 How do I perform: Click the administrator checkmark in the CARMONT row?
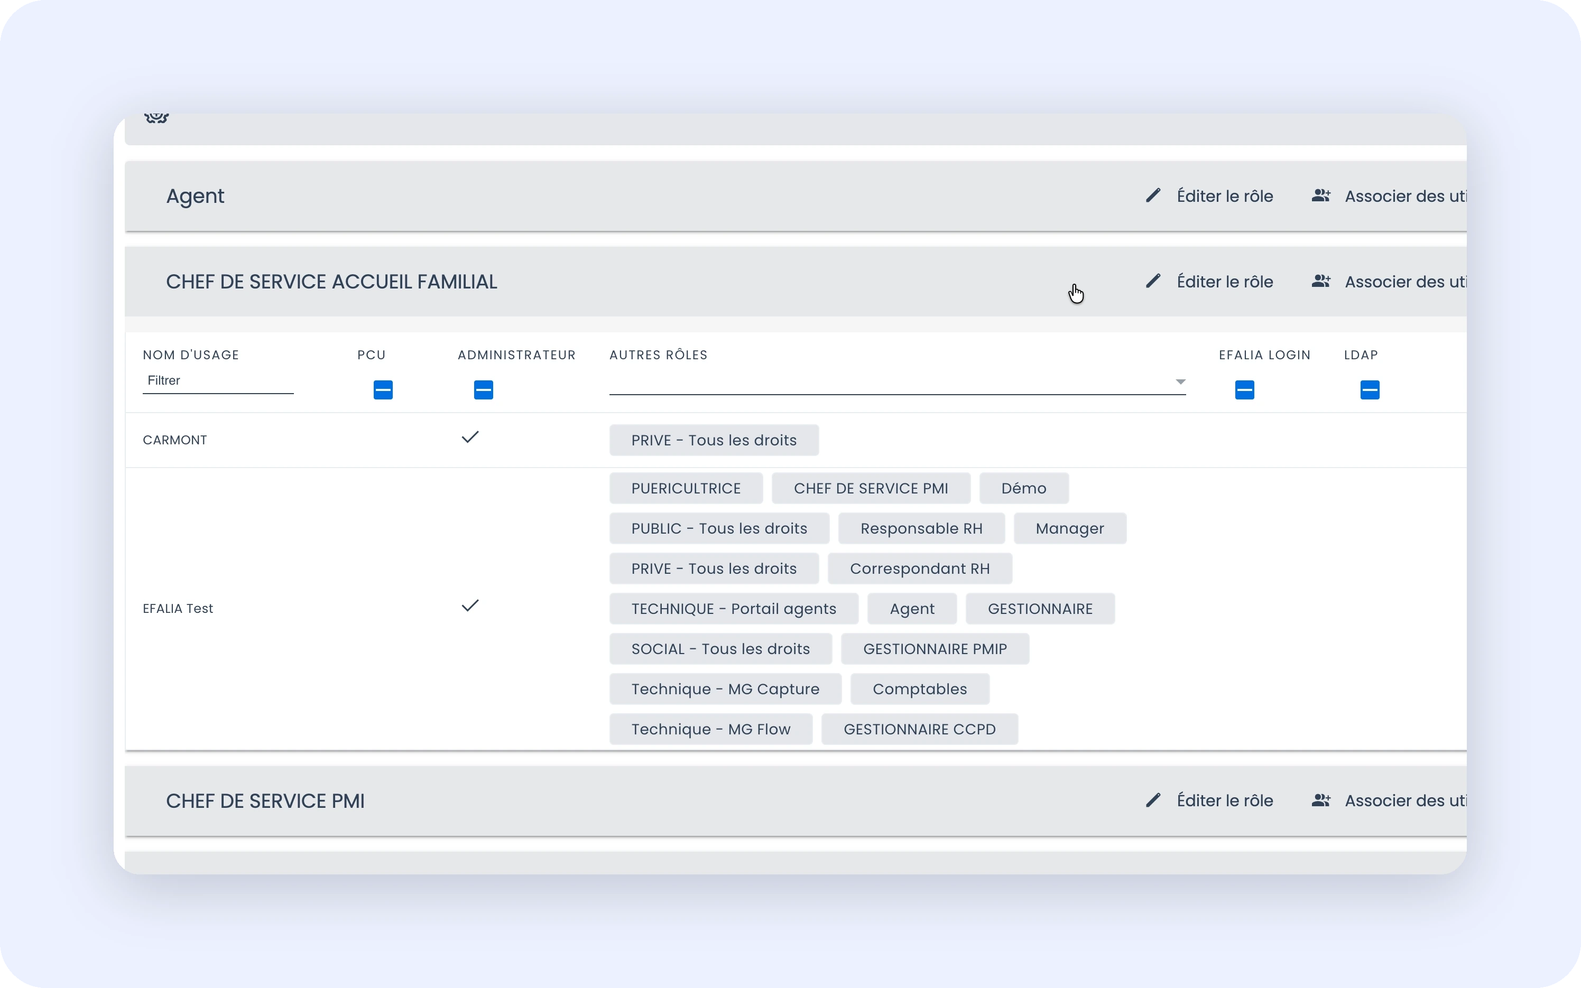point(470,437)
